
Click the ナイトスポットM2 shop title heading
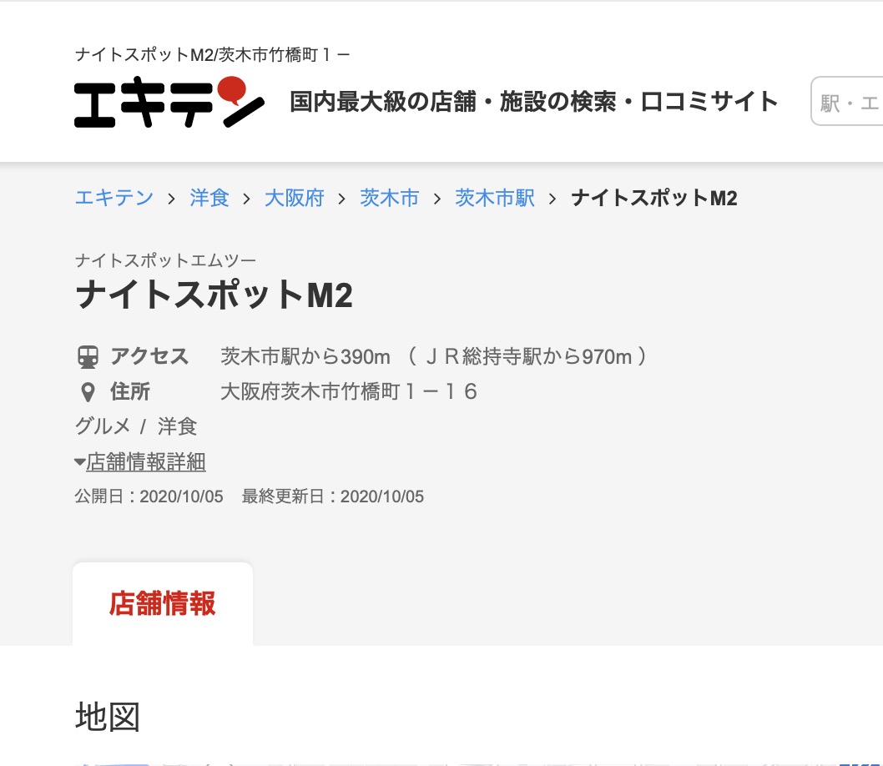point(214,295)
